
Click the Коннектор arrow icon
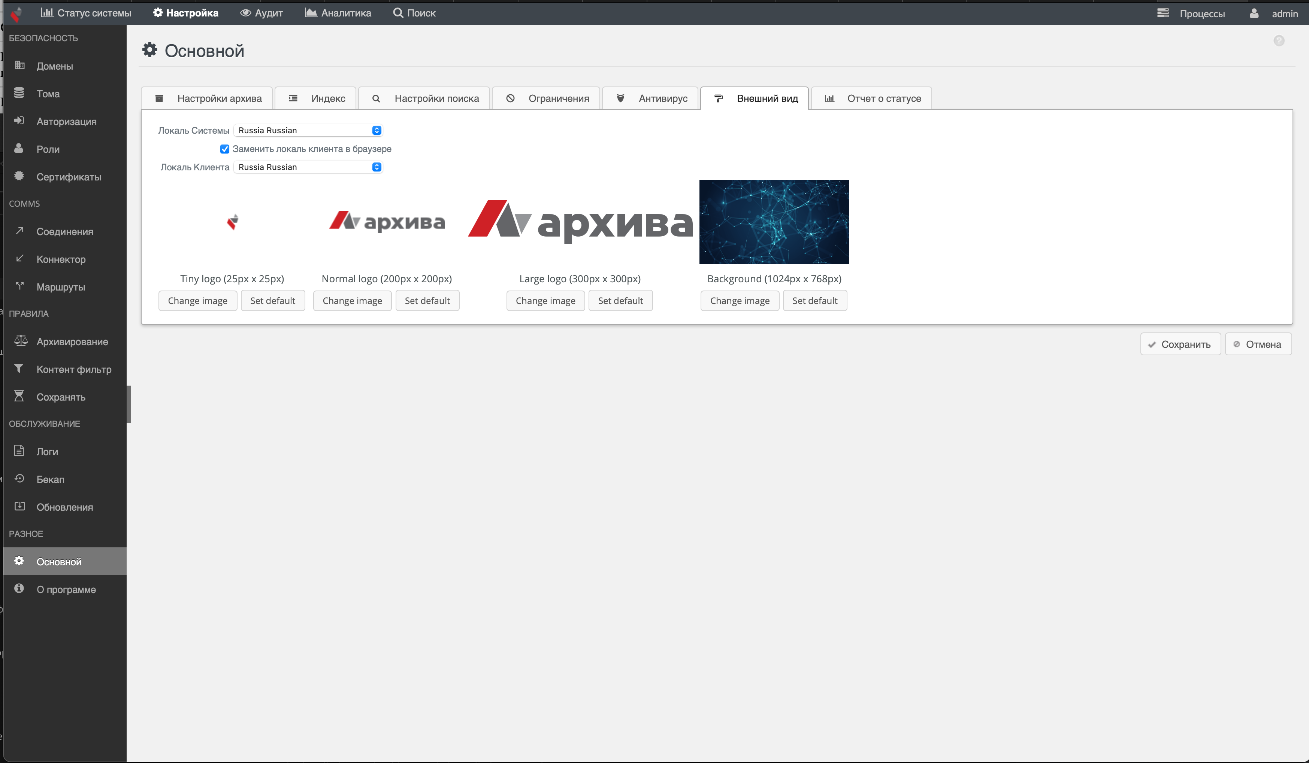(x=19, y=258)
